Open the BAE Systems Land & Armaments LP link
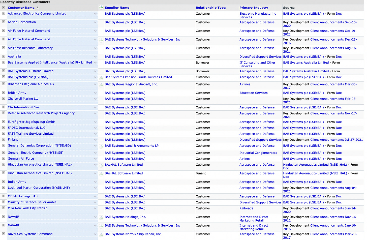The width and height of the screenshot is (367, 240). pos(132,146)
